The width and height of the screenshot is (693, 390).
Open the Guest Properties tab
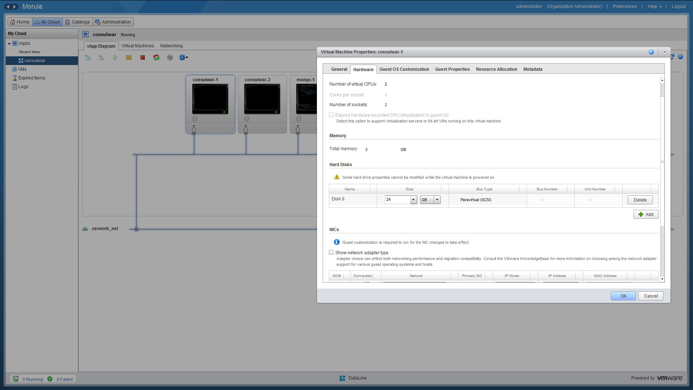pos(452,69)
